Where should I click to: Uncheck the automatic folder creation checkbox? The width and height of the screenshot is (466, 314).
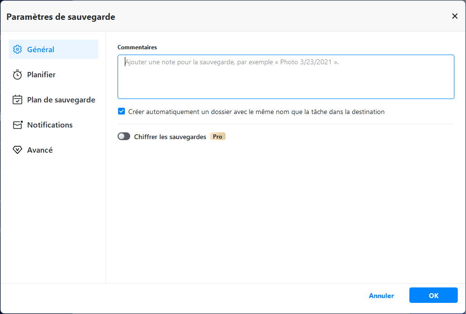(x=121, y=112)
